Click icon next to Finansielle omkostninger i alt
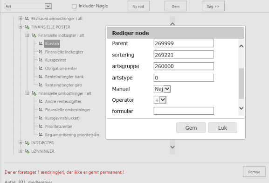Screen dimensions: 269x183 click(34, 93)
